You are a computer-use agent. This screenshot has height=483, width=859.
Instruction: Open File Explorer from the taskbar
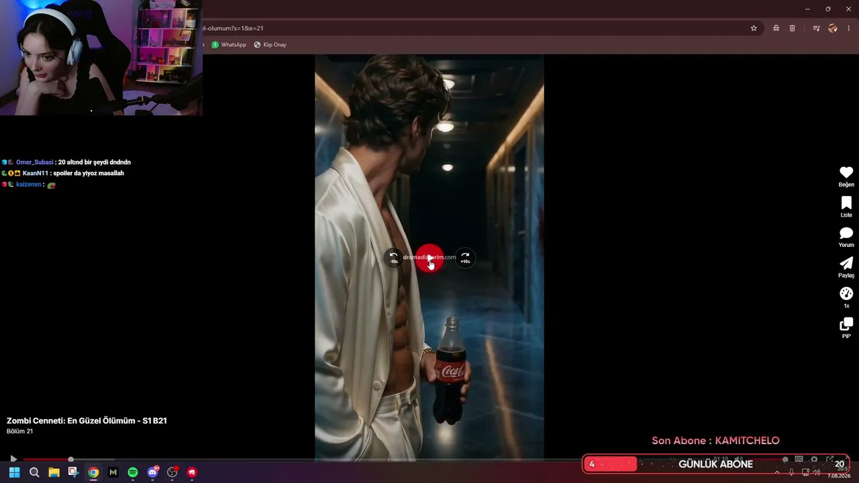54,472
